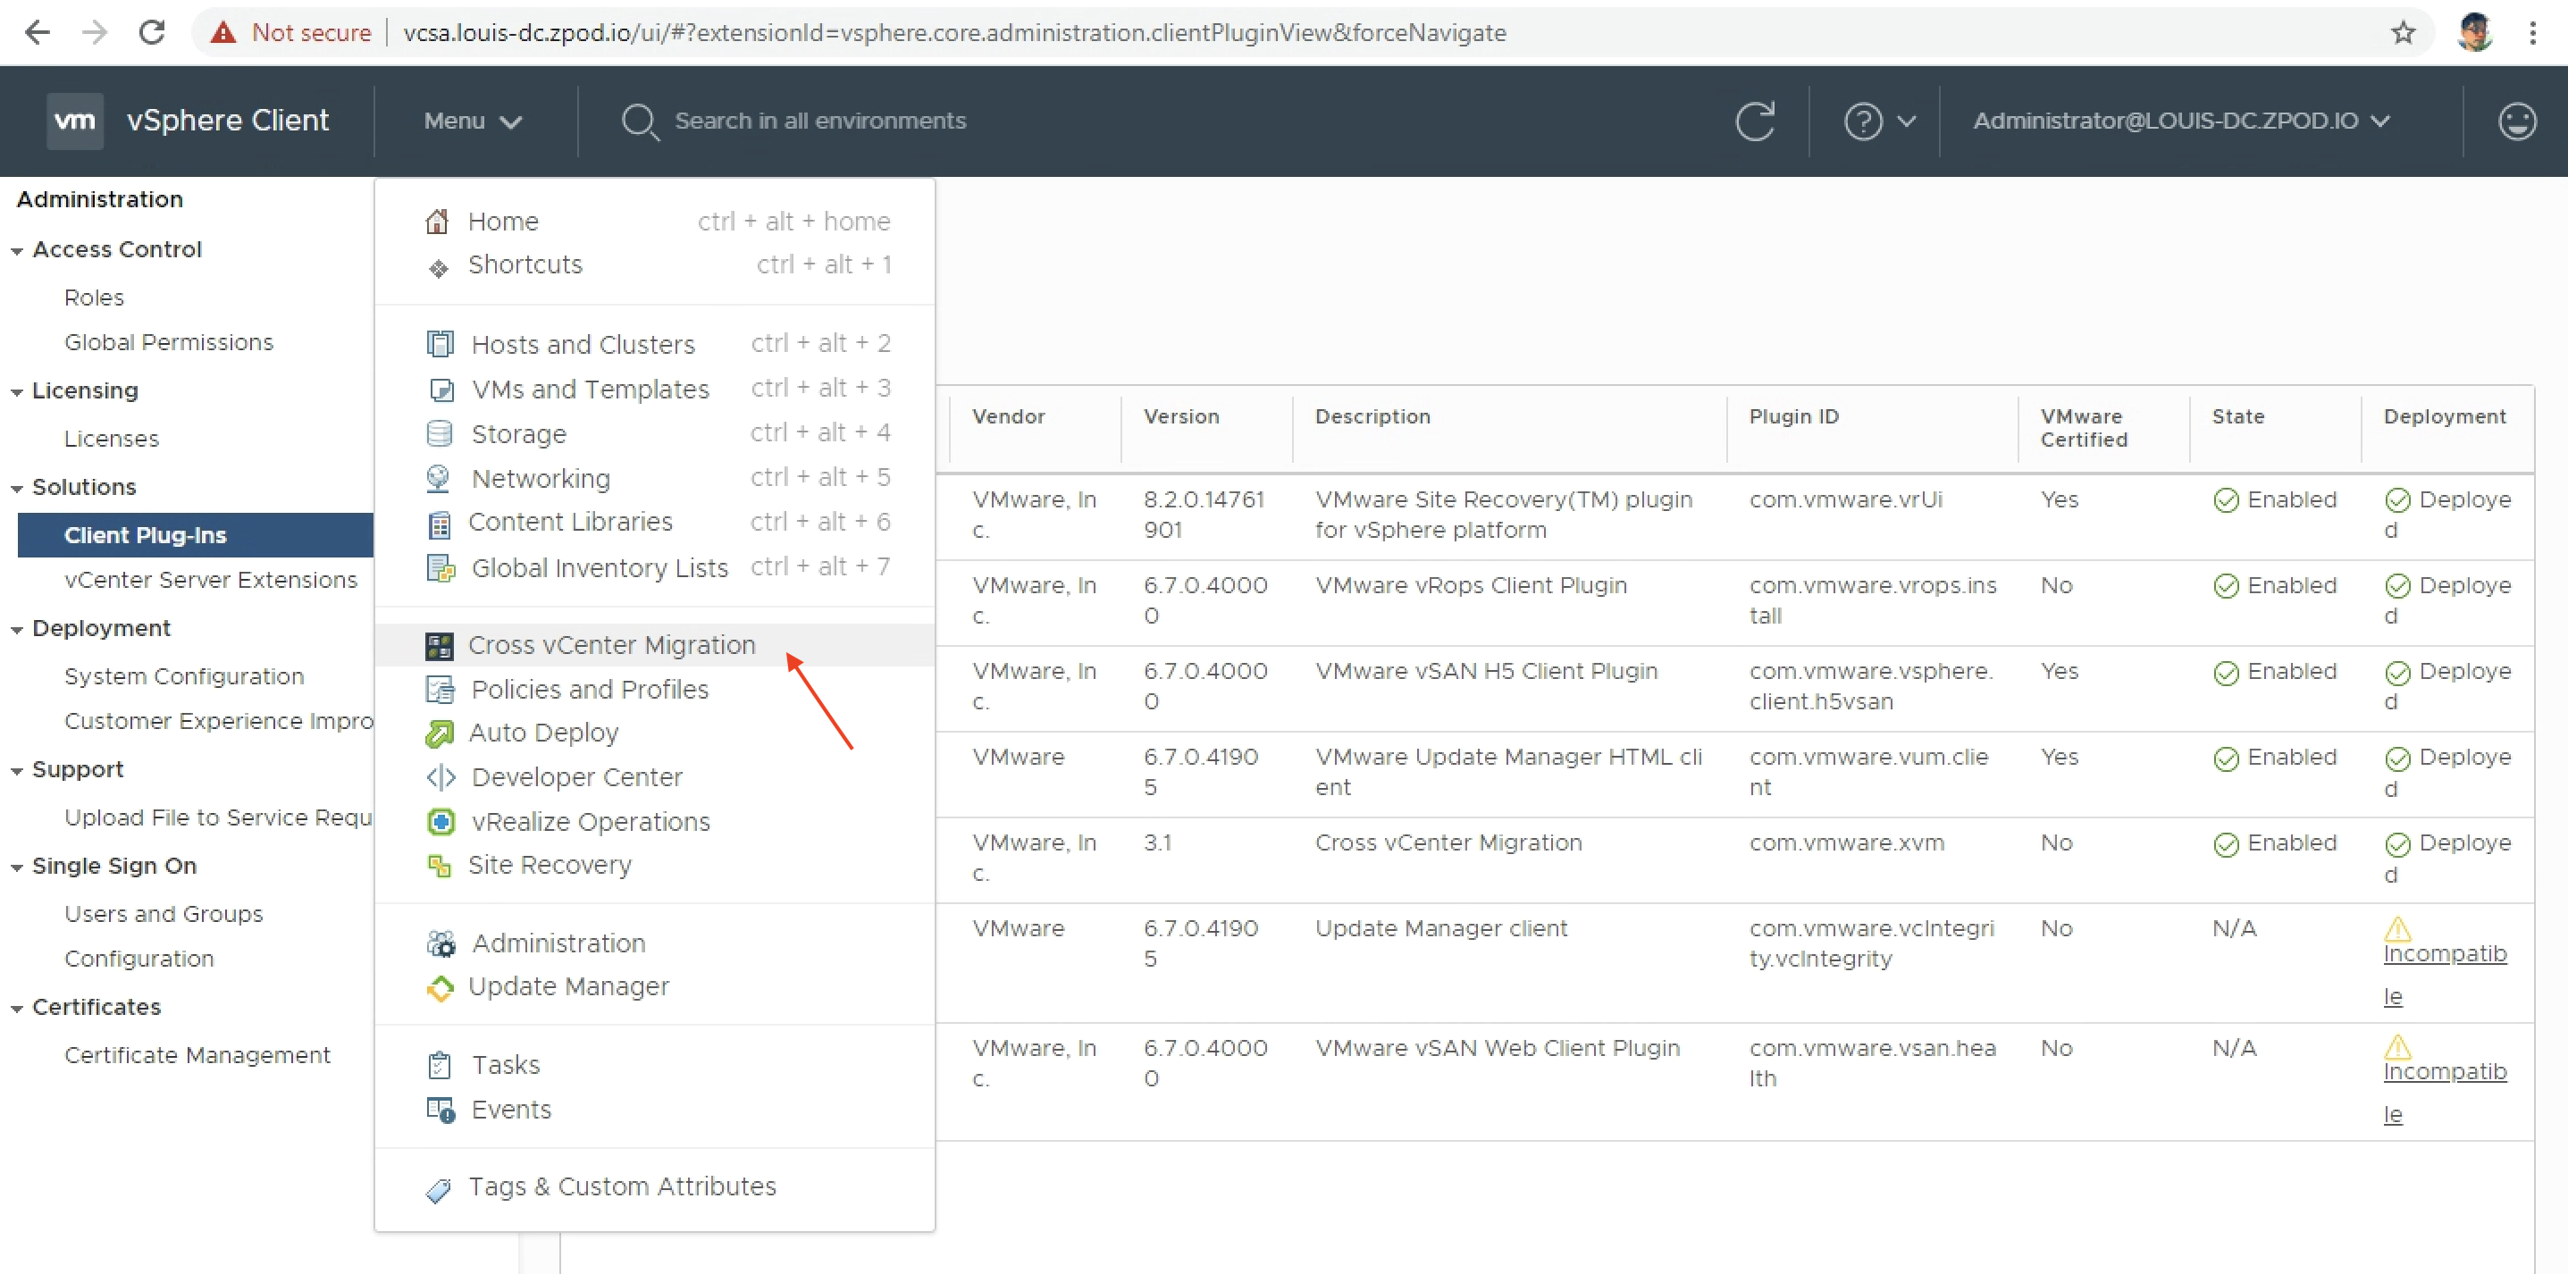This screenshot has height=1274, width=2568.
Task: Click the refresh icon in vSphere header
Action: 1755,121
